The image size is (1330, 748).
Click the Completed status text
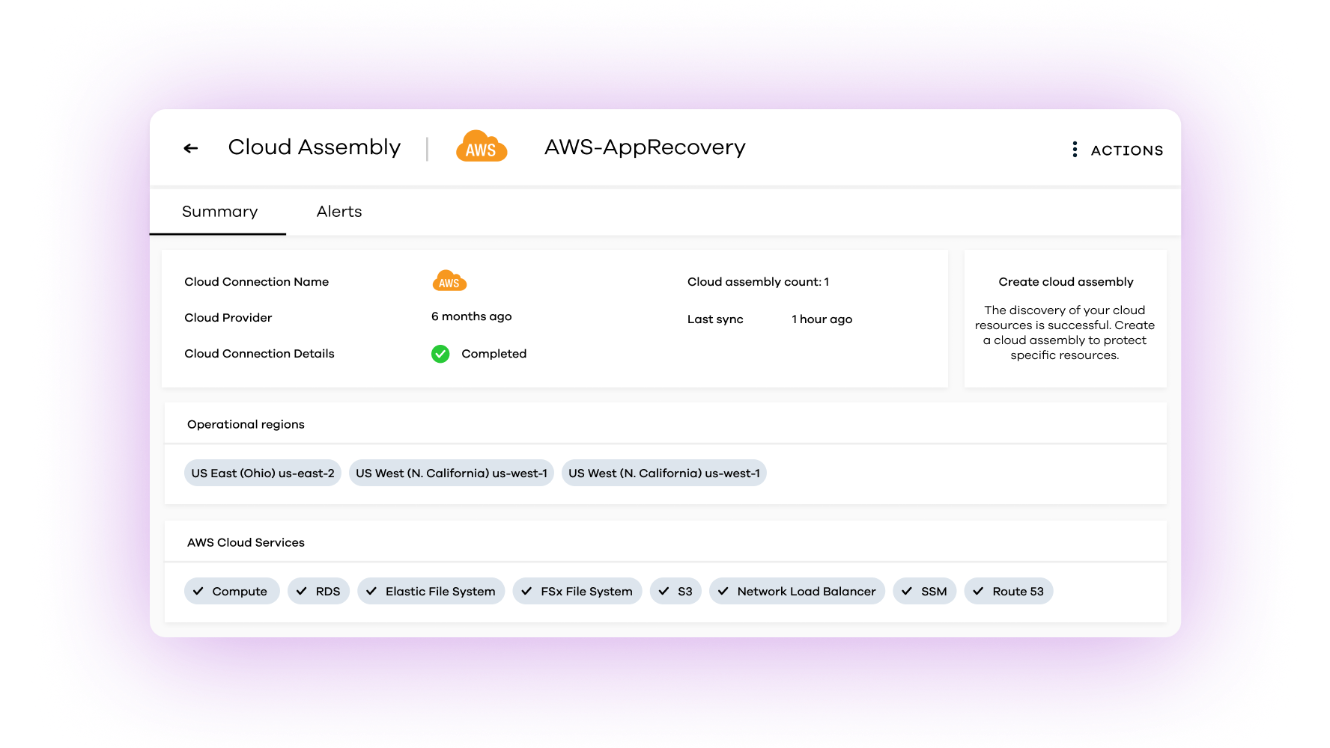pyautogui.click(x=494, y=354)
